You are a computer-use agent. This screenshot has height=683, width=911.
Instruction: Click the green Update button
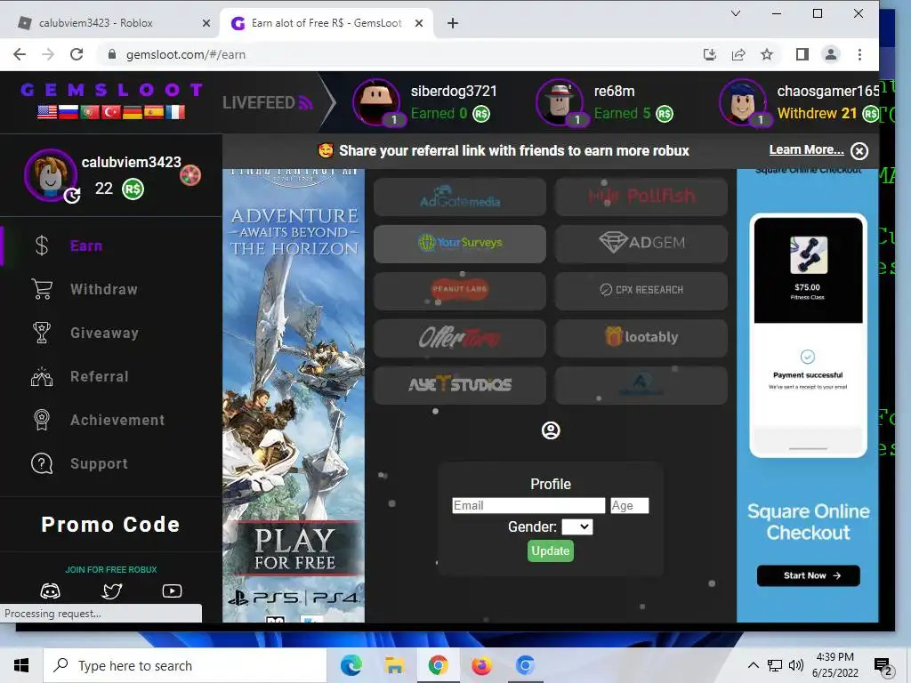pyautogui.click(x=550, y=550)
